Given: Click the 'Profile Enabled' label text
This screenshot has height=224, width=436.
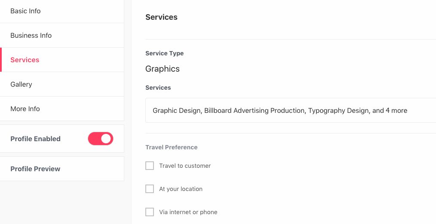Looking at the screenshot, I should click(x=35, y=139).
